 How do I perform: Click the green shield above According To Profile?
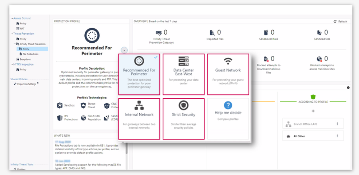pos(313,96)
